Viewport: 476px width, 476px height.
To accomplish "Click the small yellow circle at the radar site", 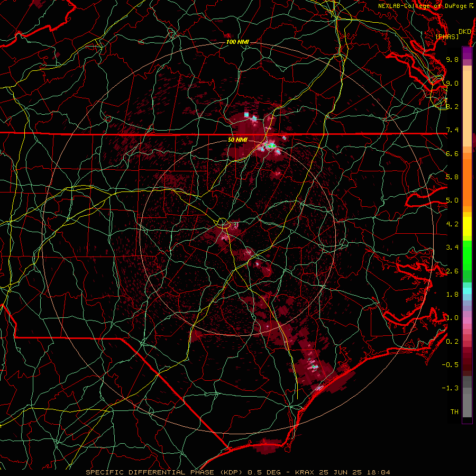I will coord(223,224).
